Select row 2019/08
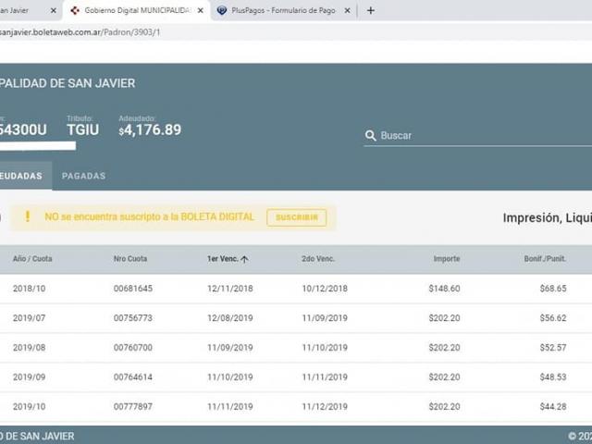Screen dimensions: 592x444 coord(296,348)
